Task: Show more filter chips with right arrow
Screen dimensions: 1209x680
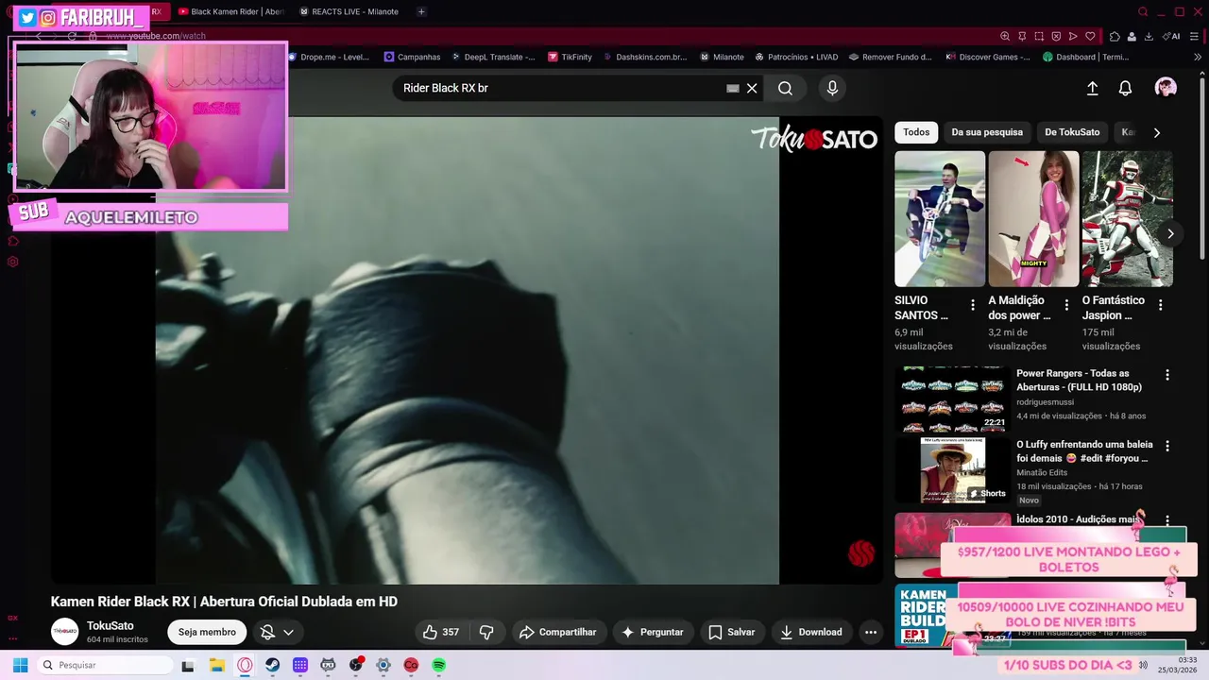Action: coord(1156,132)
